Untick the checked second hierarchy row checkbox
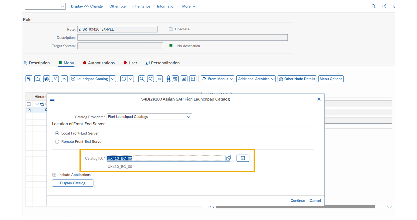Image resolution: width=417 pixels, height=220 pixels. click(x=29, y=110)
